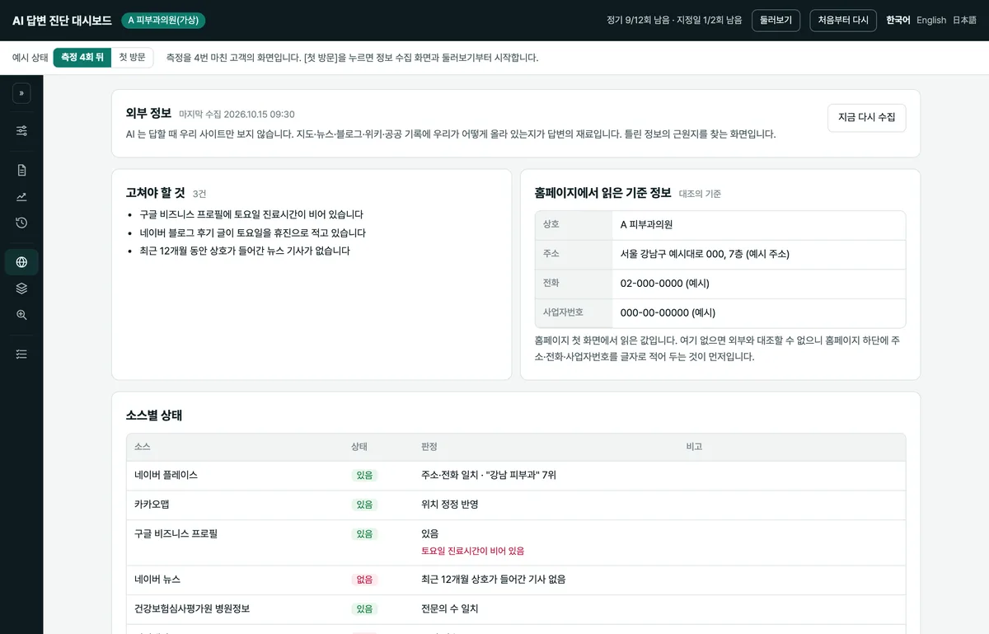Click the 판정 column header
Image resolution: width=989 pixels, height=634 pixels.
pos(429,447)
